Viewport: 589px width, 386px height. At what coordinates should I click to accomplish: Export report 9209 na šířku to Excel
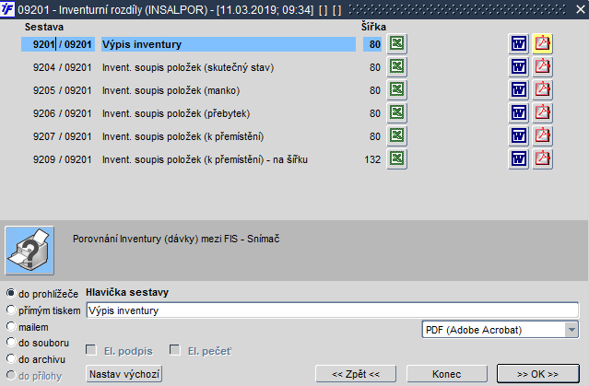(x=397, y=159)
